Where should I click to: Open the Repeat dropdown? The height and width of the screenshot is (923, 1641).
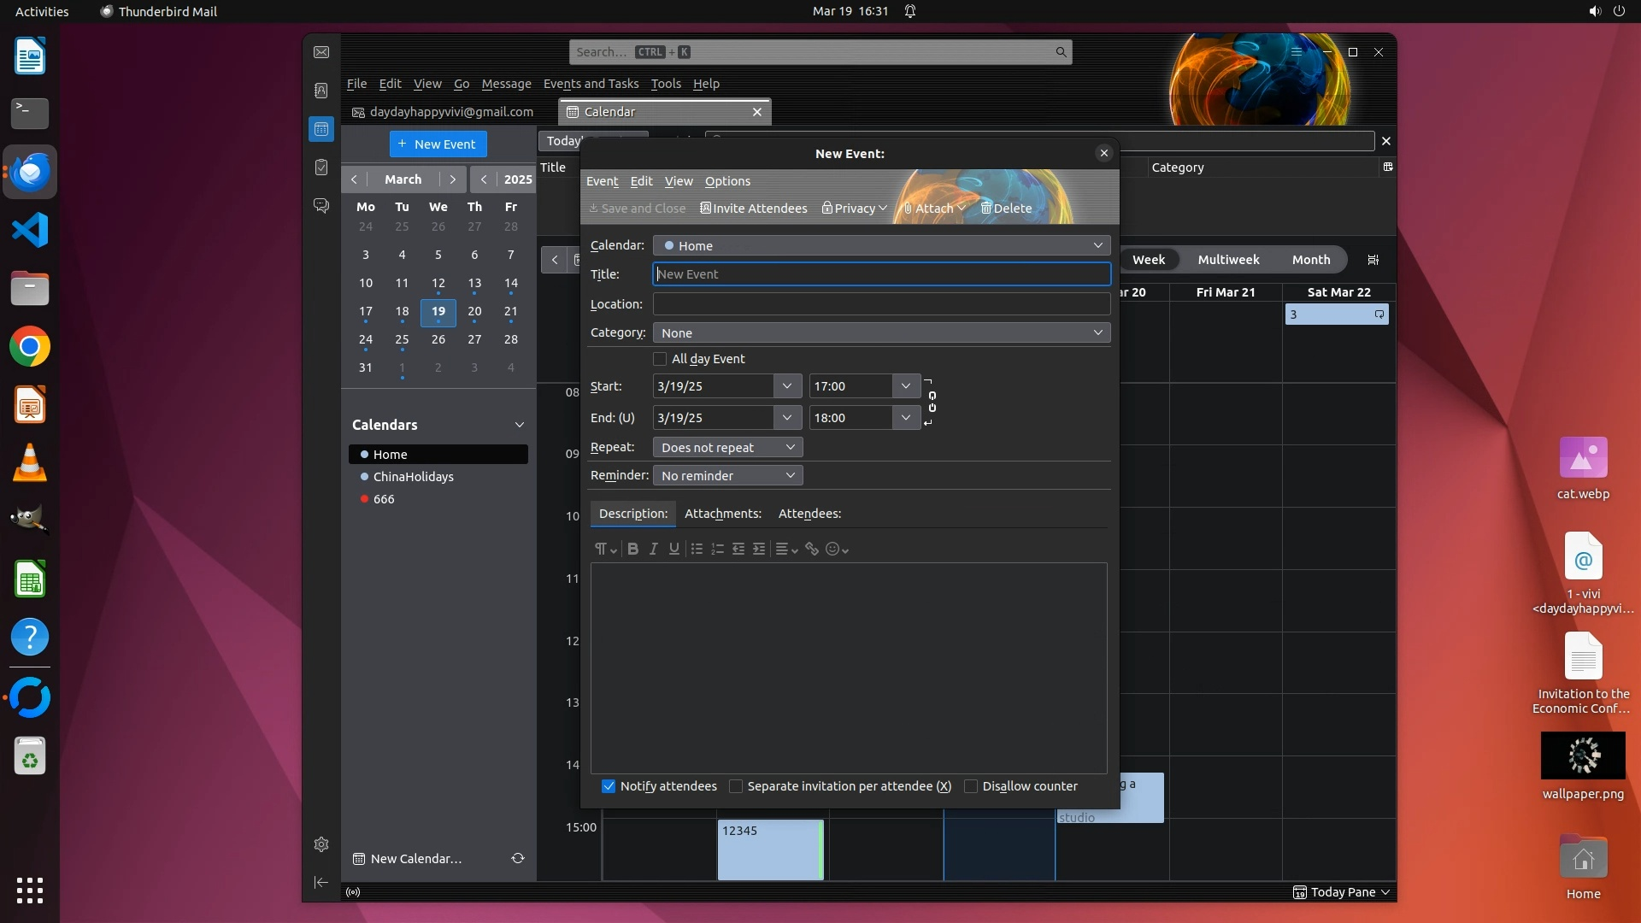(727, 447)
